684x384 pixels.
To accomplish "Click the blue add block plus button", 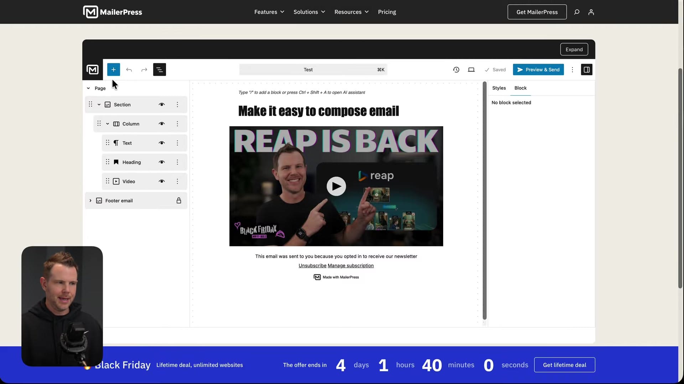I will coord(113,70).
